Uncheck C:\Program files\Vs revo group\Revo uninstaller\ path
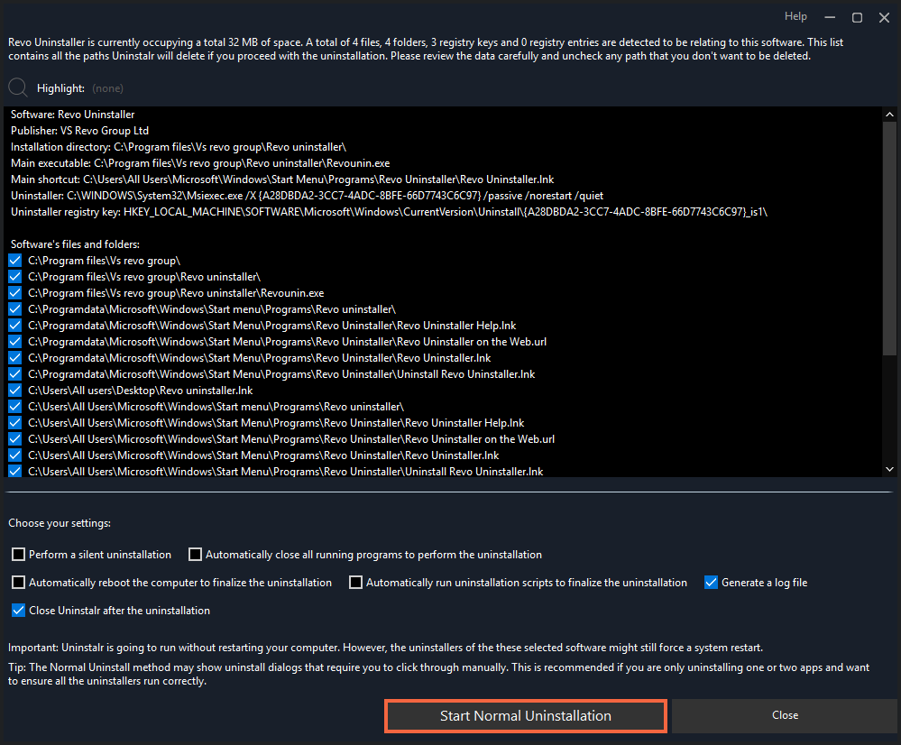The image size is (901, 745). point(15,277)
